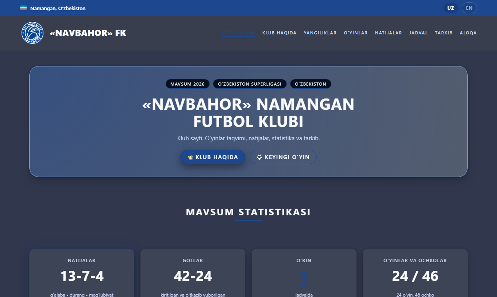Viewport: 497px width, 297px height.
Task: Click the «NAVBAHOR» FK site title
Action: point(88,33)
